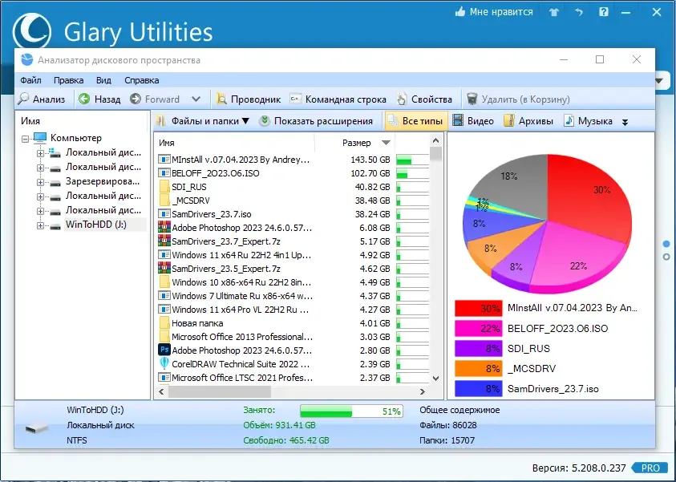Sort list by Размер column header

coord(357,143)
